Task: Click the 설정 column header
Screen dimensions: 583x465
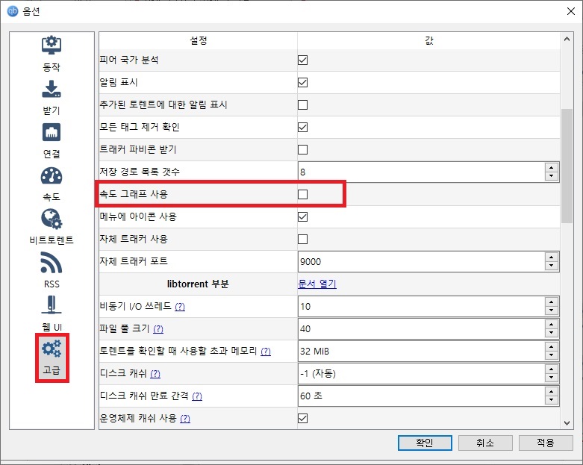Action: pos(198,40)
